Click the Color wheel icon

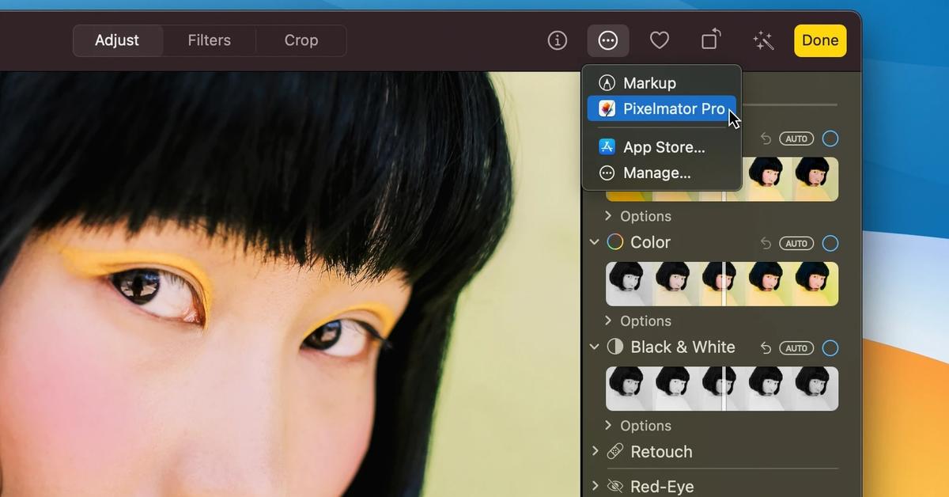614,242
